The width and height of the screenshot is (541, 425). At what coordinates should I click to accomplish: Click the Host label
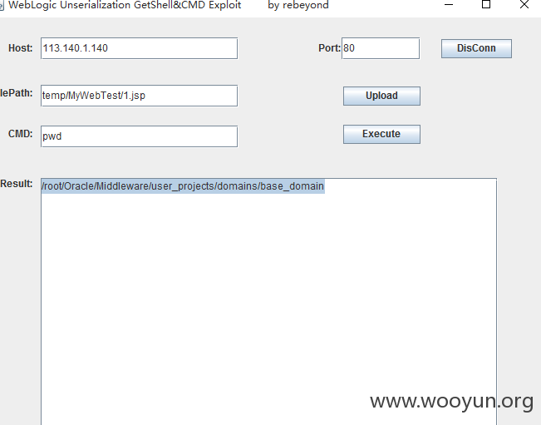(x=20, y=48)
